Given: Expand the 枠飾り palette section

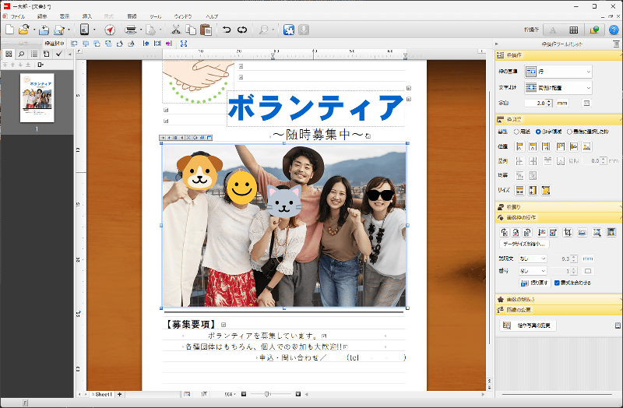Looking at the screenshot, I should pos(515,207).
